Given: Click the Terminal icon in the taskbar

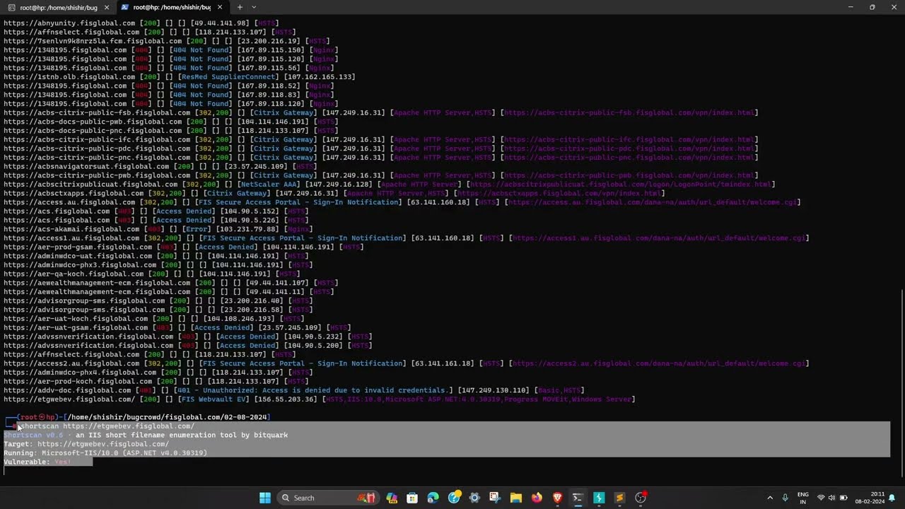Looking at the screenshot, I should (x=578, y=498).
